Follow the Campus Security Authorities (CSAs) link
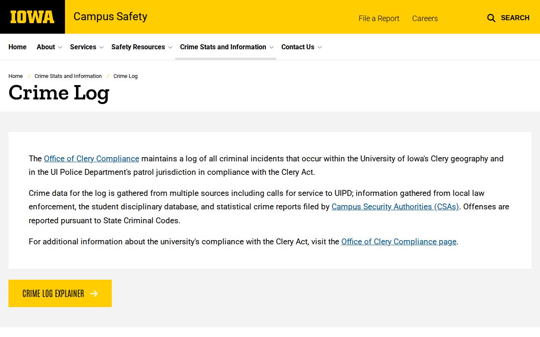Viewport: 540px width, 337px height. pyautogui.click(x=395, y=206)
